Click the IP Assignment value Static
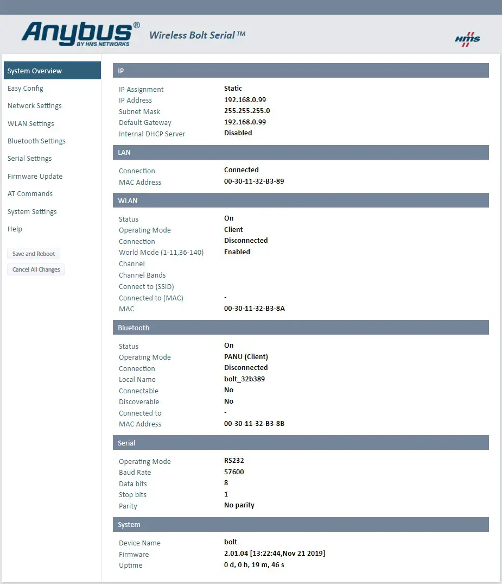 coord(233,88)
